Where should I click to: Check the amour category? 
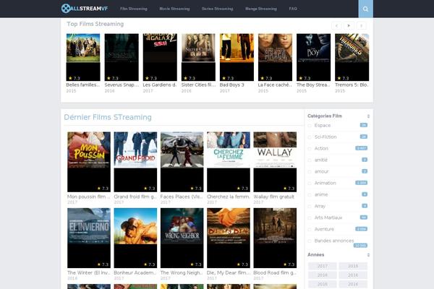310,172
